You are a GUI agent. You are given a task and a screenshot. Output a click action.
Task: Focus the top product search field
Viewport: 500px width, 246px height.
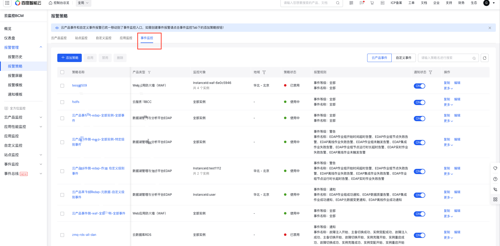[x=311, y=3]
